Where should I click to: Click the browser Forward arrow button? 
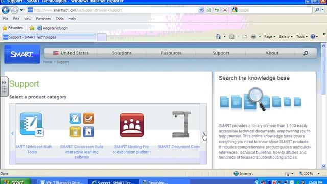click(x=14, y=10)
